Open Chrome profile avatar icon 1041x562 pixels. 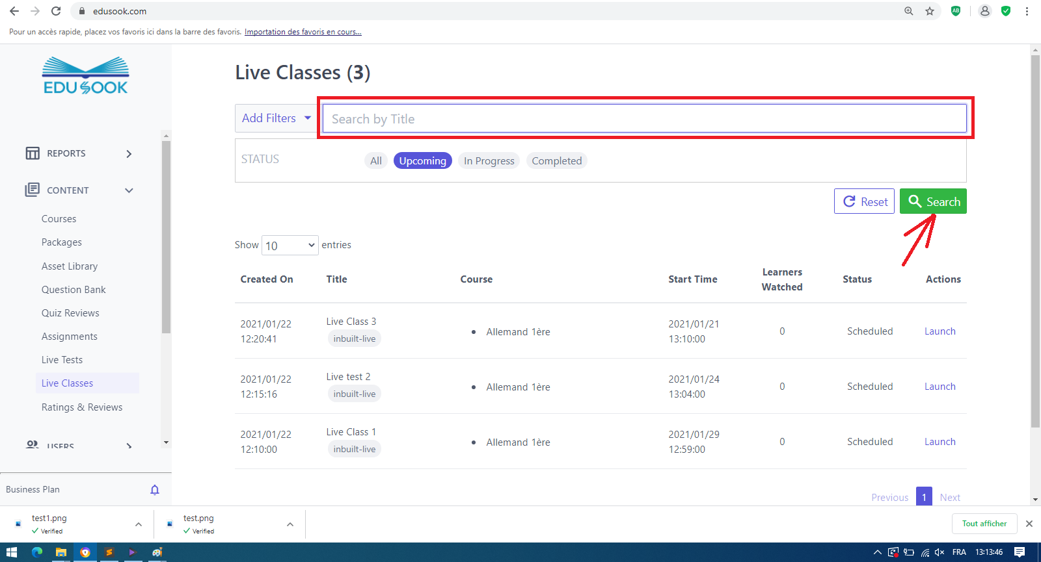click(985, 11)
